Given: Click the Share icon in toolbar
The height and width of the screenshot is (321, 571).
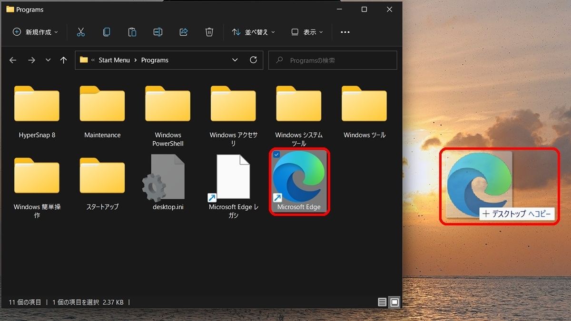Looking at the screenshot, I should tap(184, 32).
